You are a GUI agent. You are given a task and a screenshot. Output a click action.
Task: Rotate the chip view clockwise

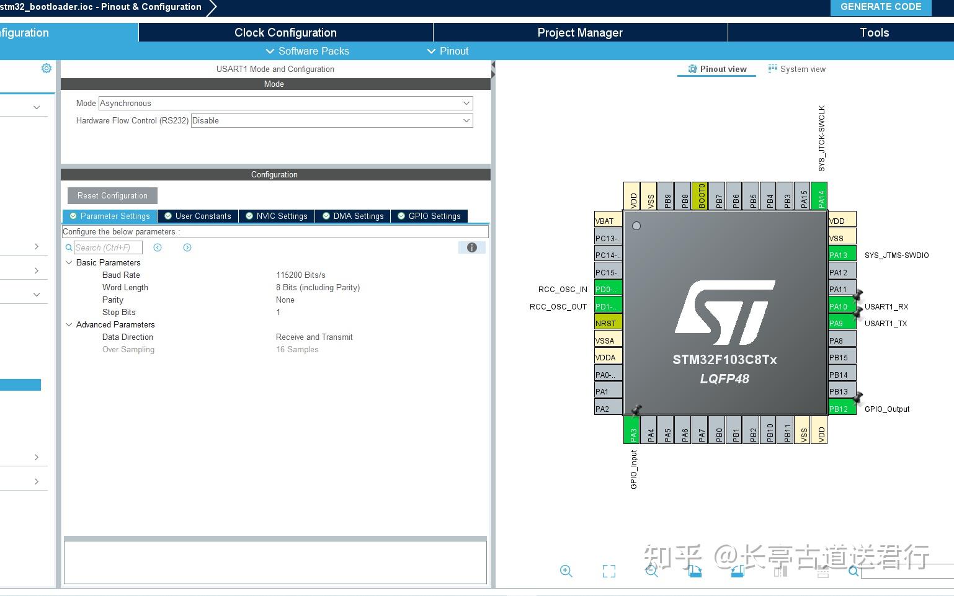coord(695,571)
